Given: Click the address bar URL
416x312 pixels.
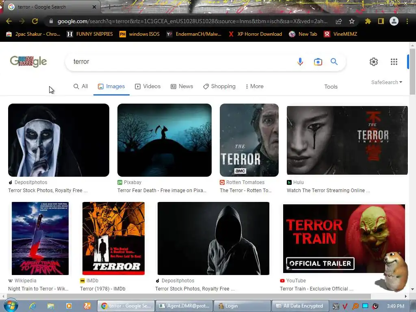Looking at the screenshot, I should tap(192, 21).
